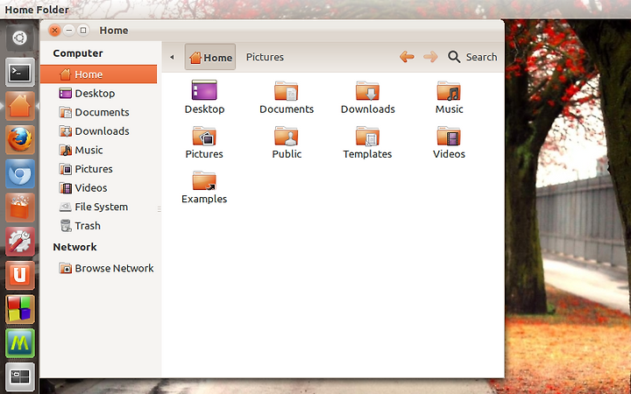This screenshot has width=631, height=394.
Task: Open Ubuntu One launcher icon
Action: pyautogui.click(x=19, y=276)
